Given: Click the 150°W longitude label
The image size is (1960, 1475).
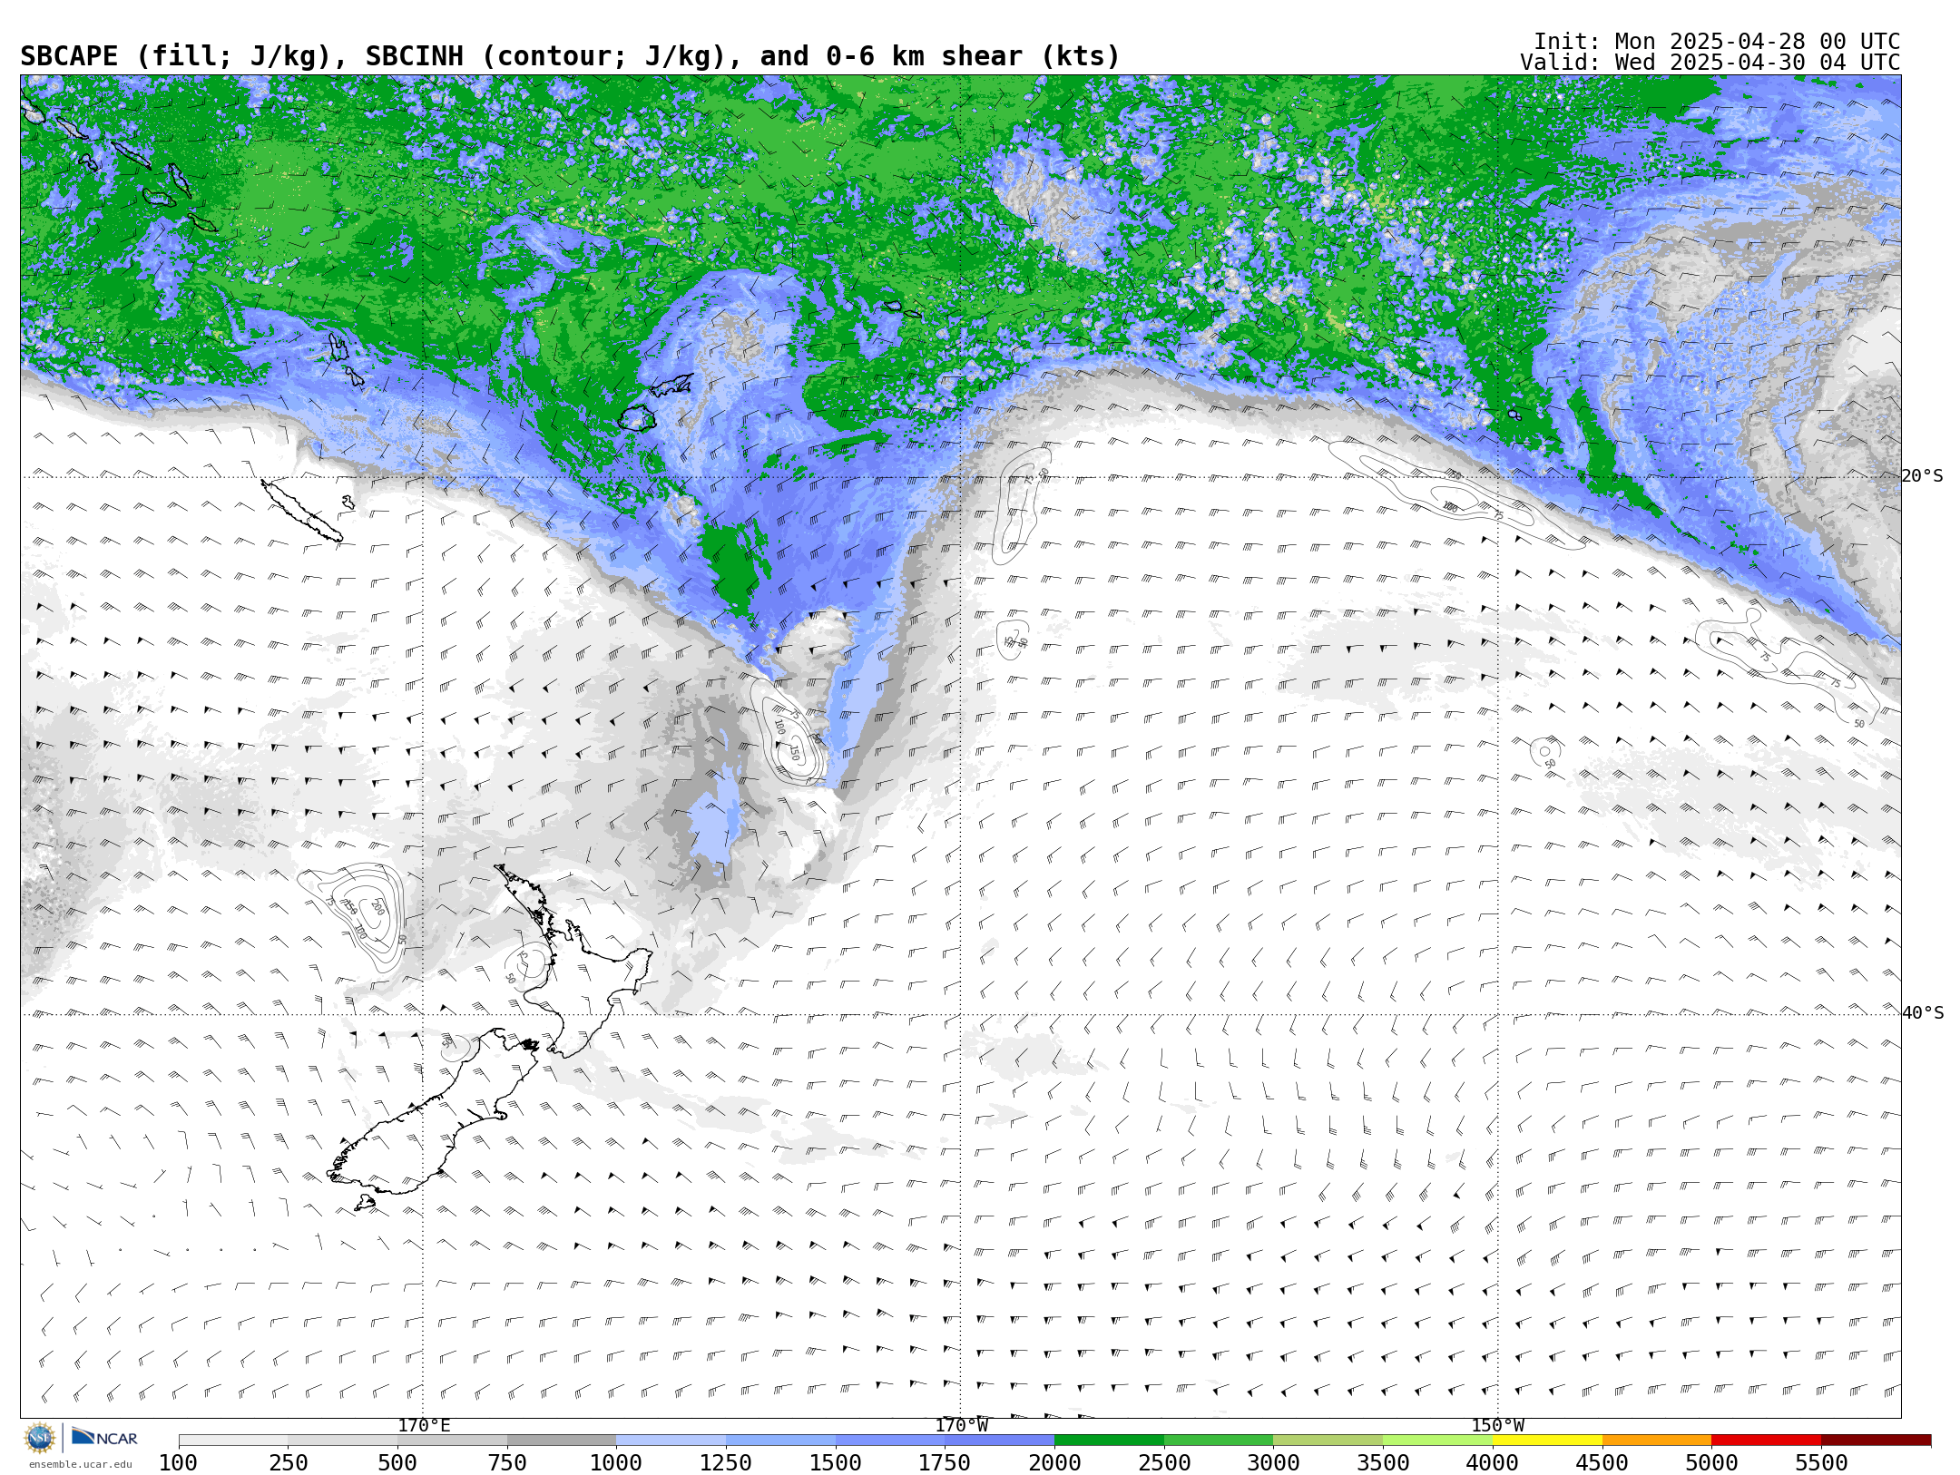Looking at the screenshot, I should point(1498,1426).
